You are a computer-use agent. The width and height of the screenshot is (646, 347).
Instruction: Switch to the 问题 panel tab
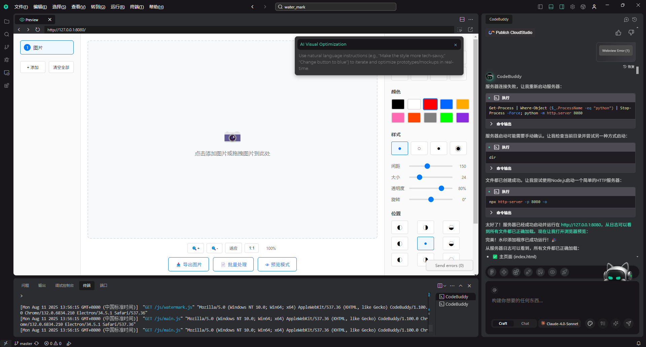[25, 285]
